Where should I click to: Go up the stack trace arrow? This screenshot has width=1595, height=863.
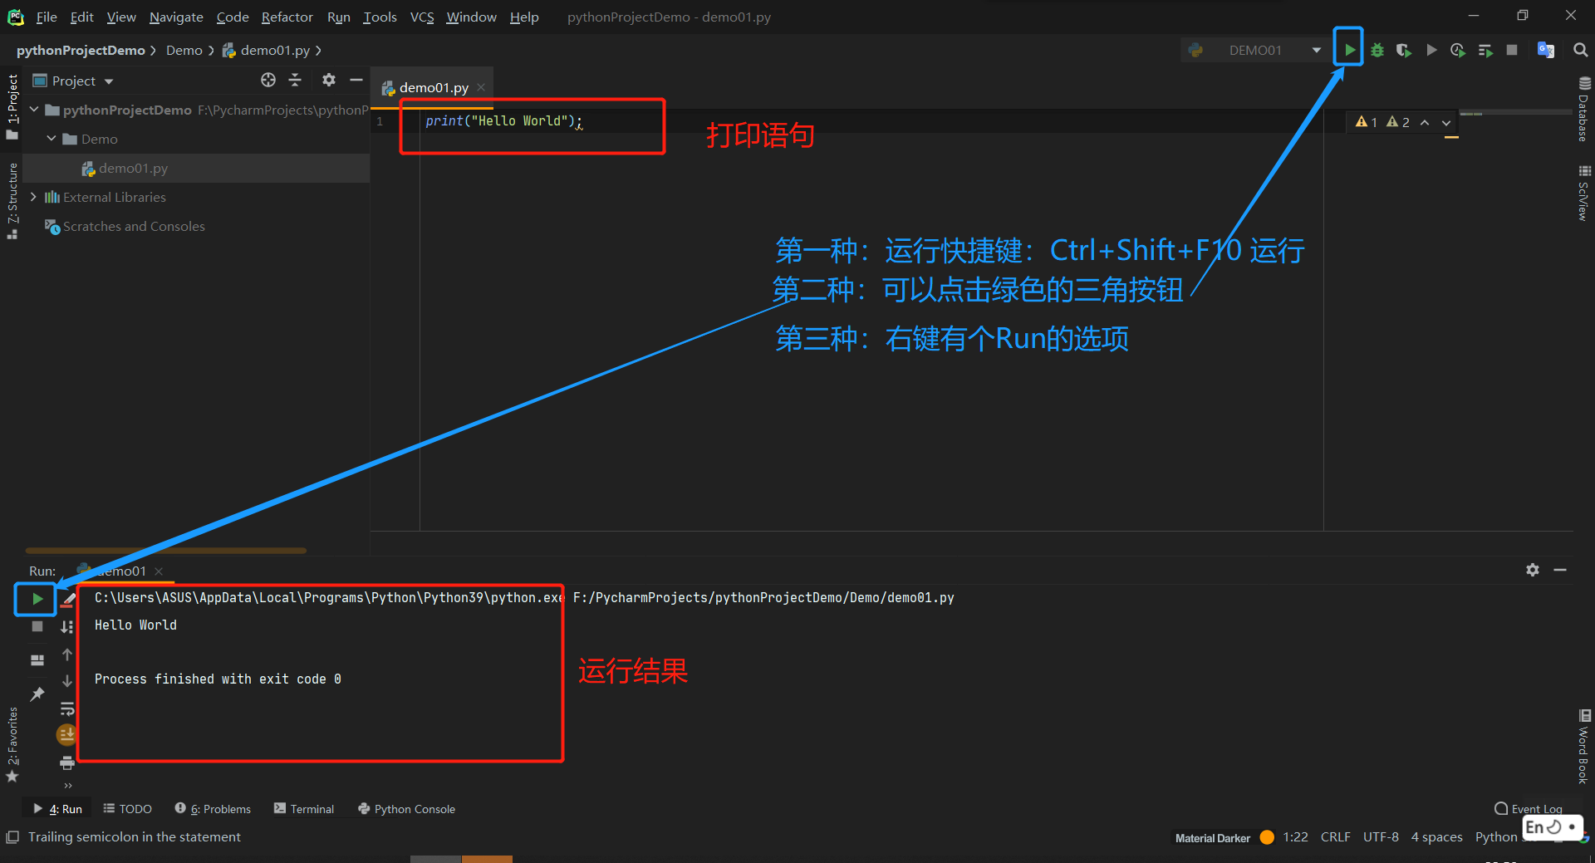point(67,655)
